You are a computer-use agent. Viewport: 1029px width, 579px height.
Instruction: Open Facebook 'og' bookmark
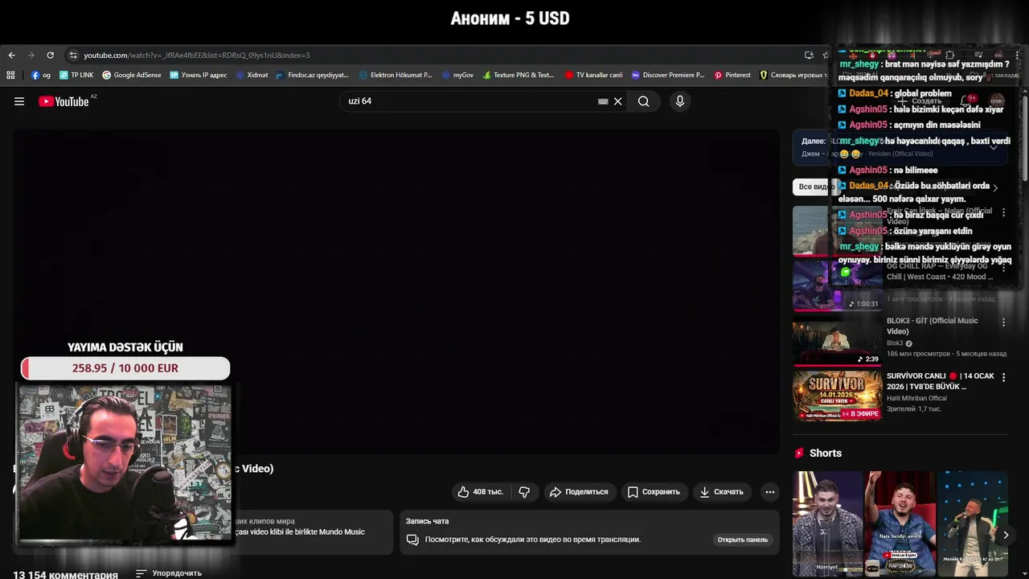point(41,75)
